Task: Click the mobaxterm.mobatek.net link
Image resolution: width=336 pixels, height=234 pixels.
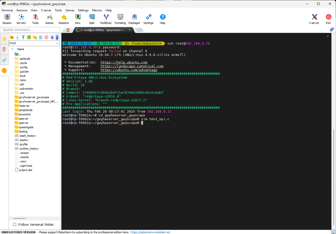Action: [150, 232]
